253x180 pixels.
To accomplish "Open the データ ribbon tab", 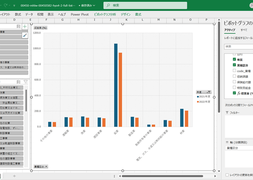I will pyautogui.click(x=29, y=14).
